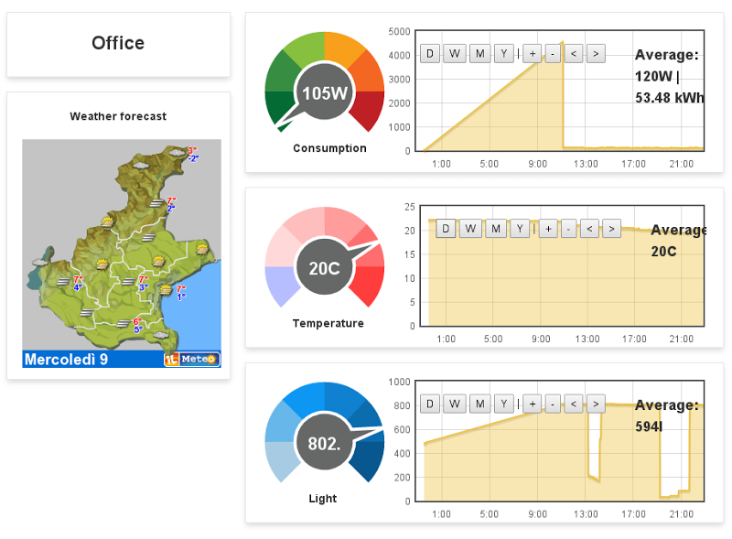Pan right with > on Light chart
Viewport: 732px width, 539px height.
[x=596, y=404]
